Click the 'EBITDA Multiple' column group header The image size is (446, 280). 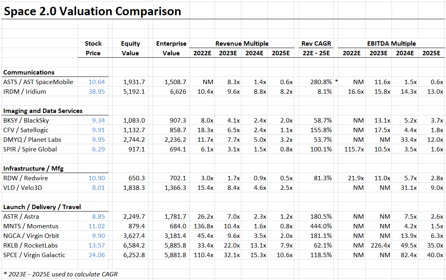392,44
